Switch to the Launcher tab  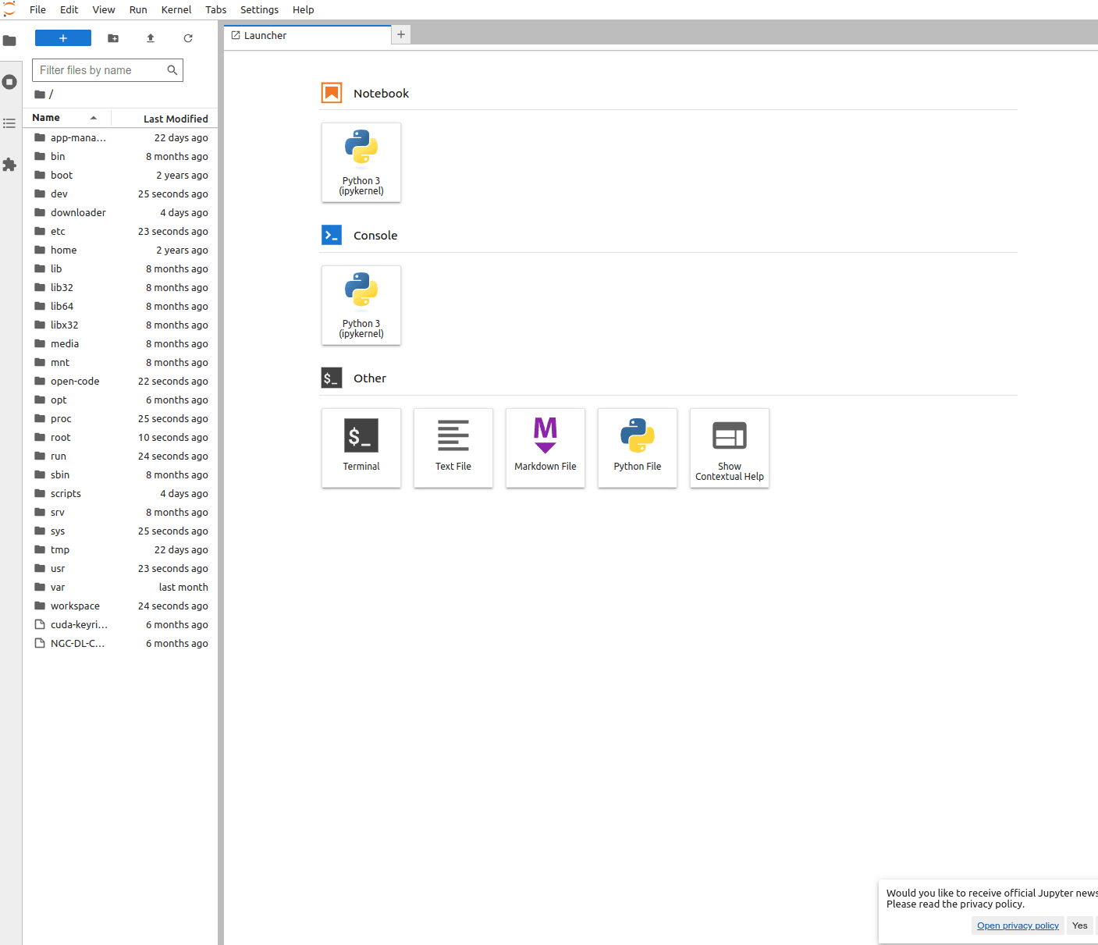[x=307, y=35]
